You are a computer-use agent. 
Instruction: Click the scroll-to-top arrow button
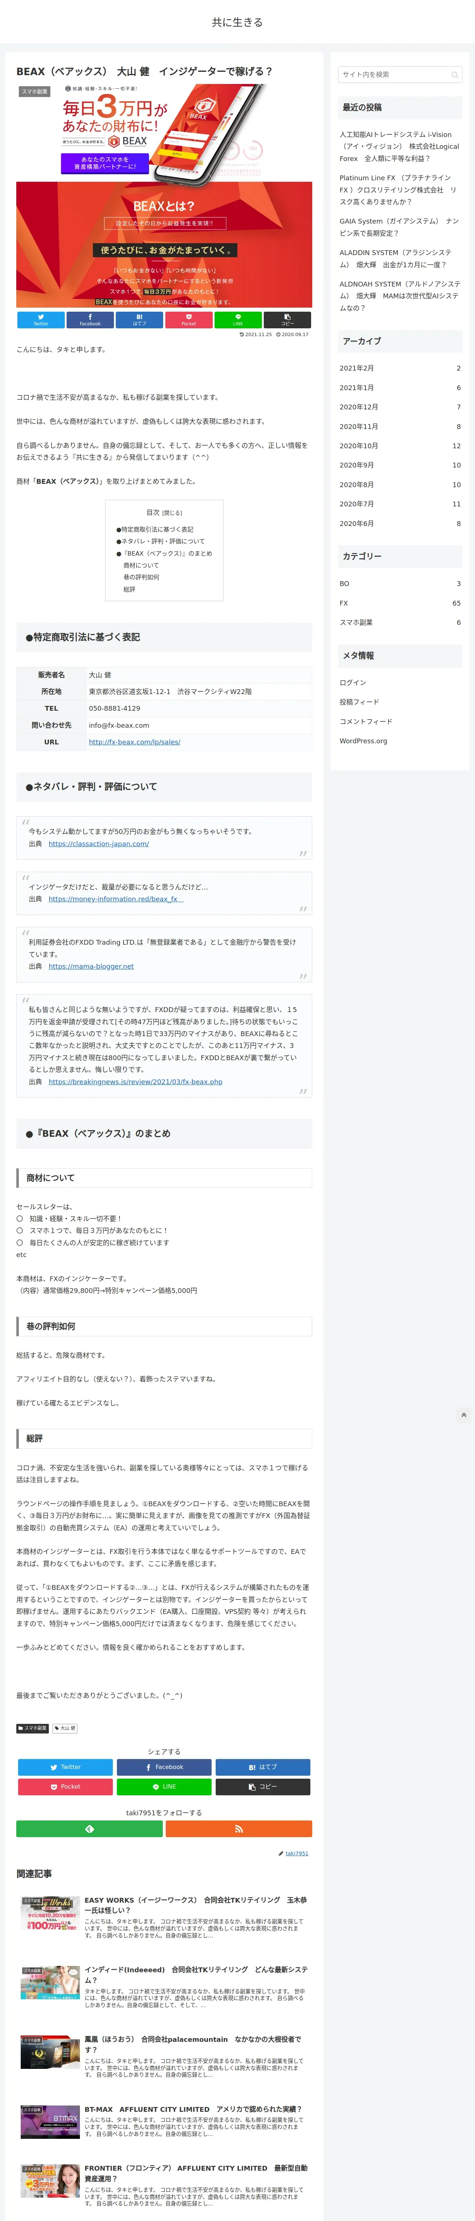[464, 1415]
